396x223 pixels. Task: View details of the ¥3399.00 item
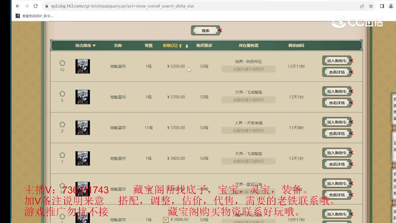(337, 72)
